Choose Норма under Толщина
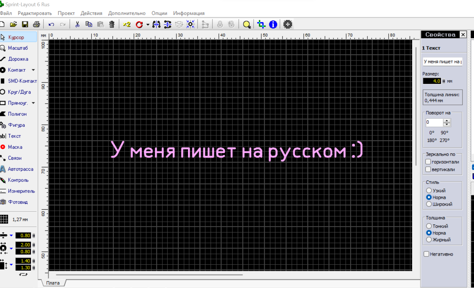 [x=429, y=233]
